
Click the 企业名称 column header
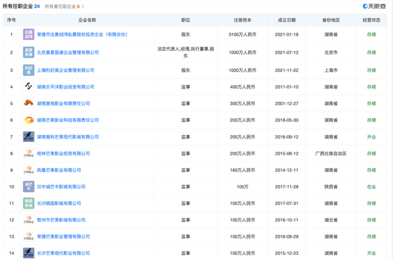click(x=87, y=20)
